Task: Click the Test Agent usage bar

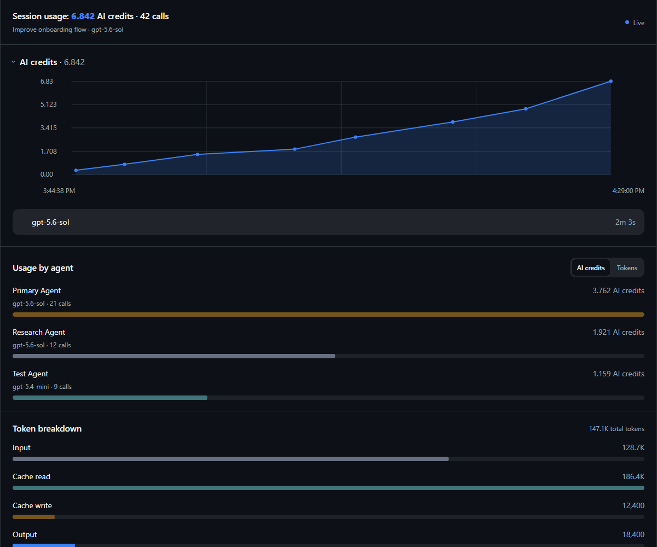Action: [x=328, y=398]
